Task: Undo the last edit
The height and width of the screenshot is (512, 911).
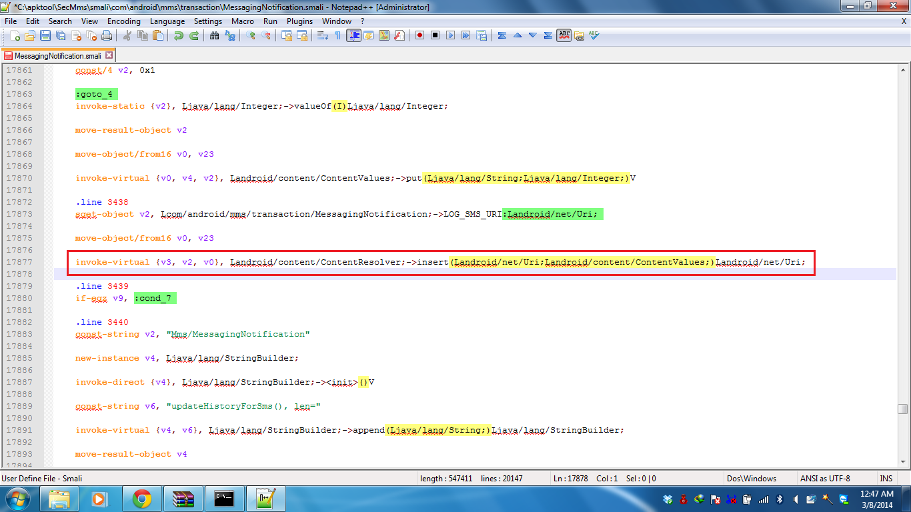Action: coord(179,35)
